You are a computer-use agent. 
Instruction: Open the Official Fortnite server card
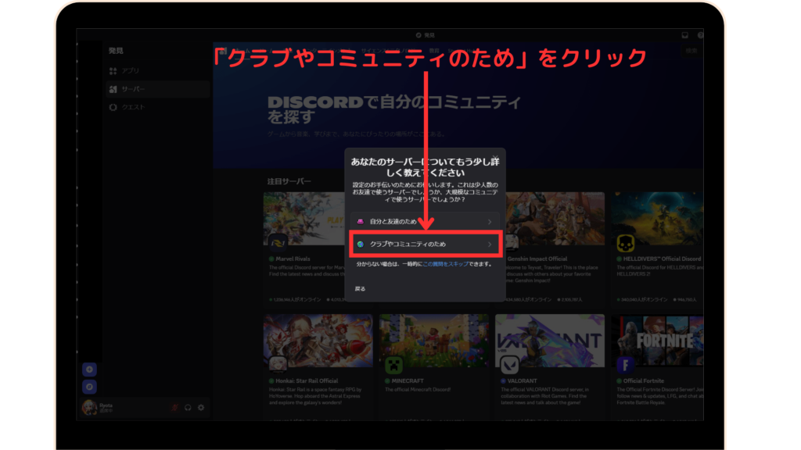coord(658,367)
